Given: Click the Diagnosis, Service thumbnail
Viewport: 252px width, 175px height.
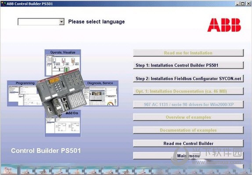Looking at the screenshot, I should click(x=102, y=93).
